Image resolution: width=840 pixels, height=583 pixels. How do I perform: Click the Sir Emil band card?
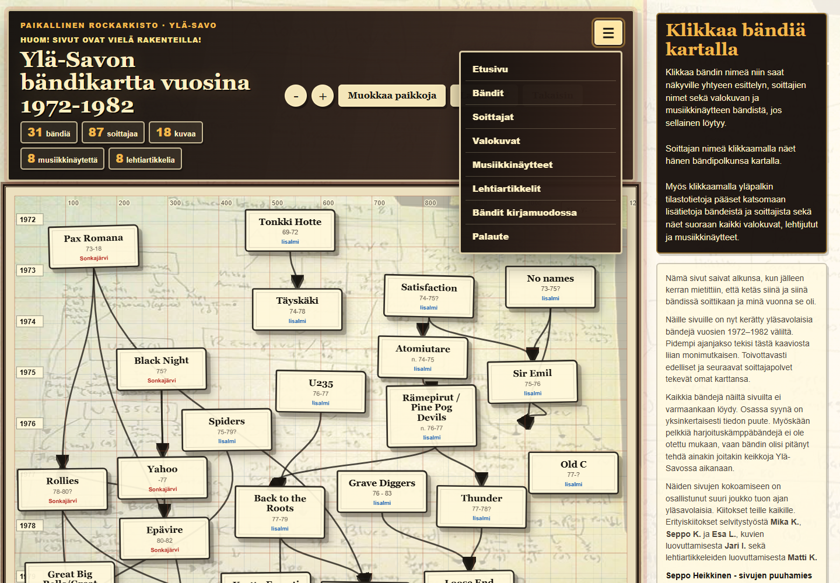tap(533, 382)
